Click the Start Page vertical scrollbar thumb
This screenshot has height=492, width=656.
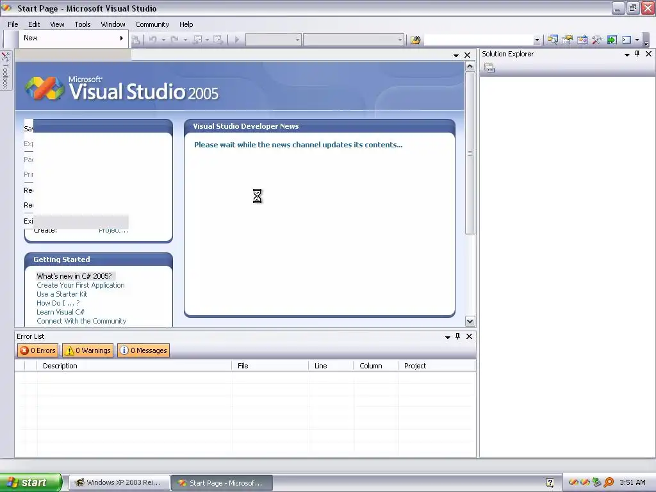click(470, 153)
